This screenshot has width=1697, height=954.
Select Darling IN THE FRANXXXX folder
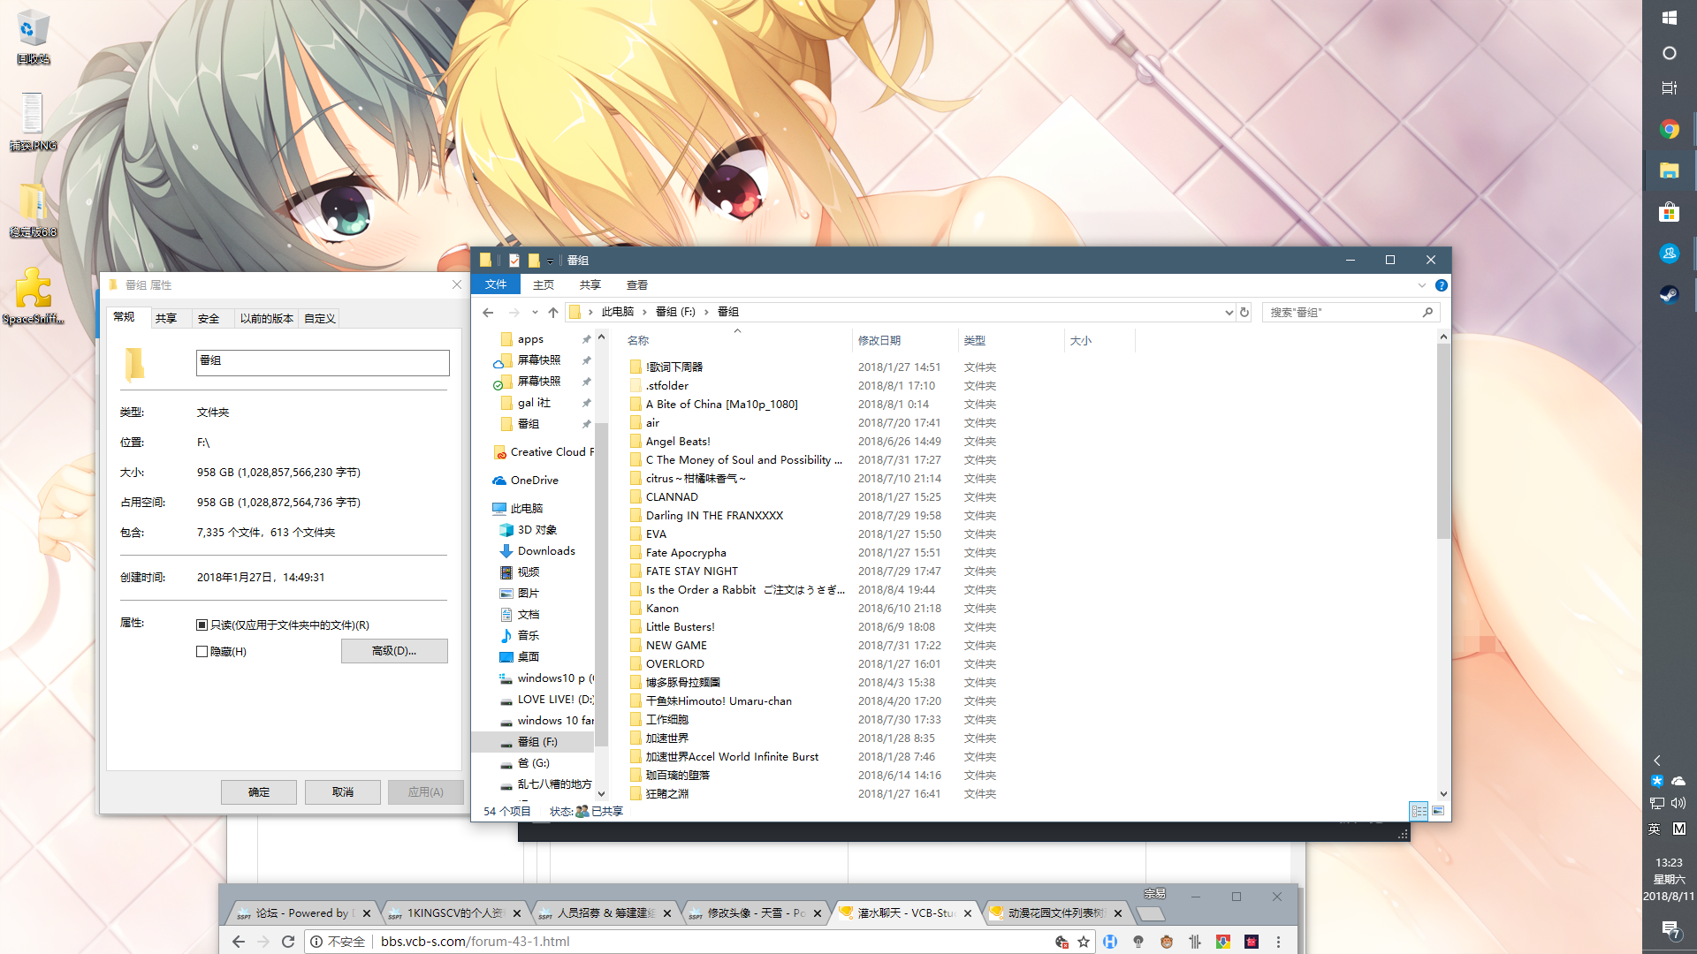point(714,516)
